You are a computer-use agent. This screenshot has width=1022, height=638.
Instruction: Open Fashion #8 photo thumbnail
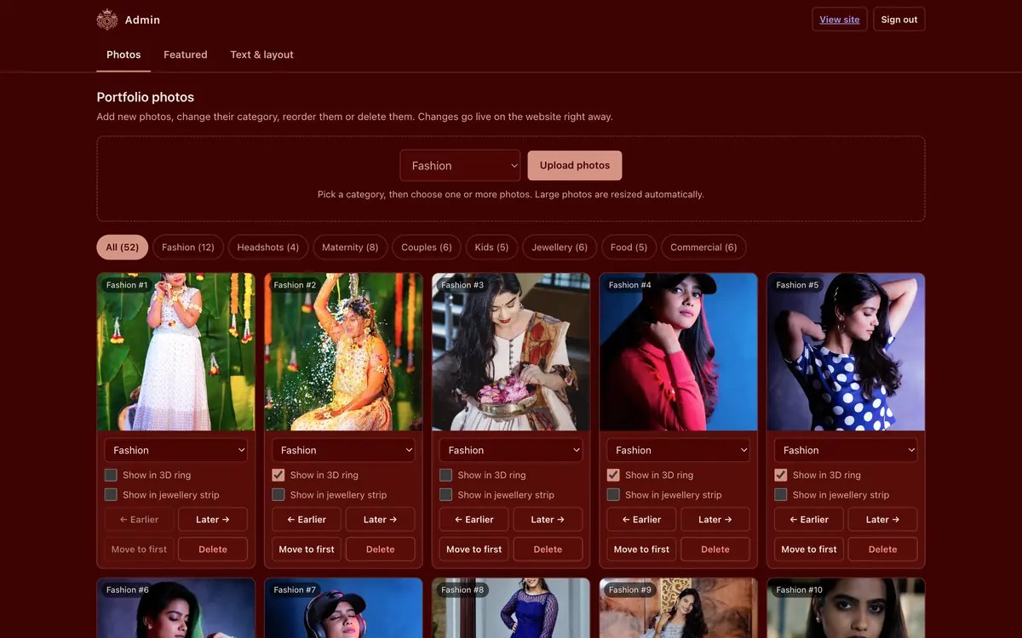(511, 608)
